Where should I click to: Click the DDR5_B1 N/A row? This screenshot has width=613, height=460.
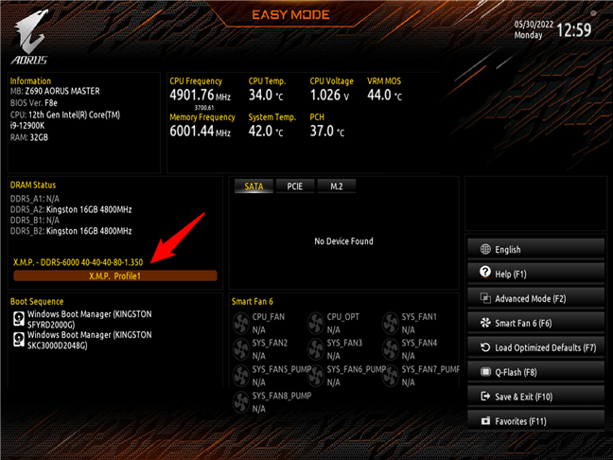tap(35, 221)
